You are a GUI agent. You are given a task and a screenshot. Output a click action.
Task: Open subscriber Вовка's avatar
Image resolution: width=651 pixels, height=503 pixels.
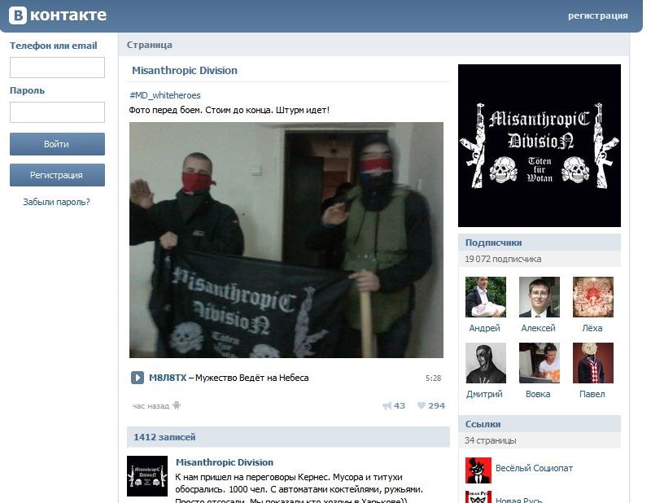click(x=540, y=363)
